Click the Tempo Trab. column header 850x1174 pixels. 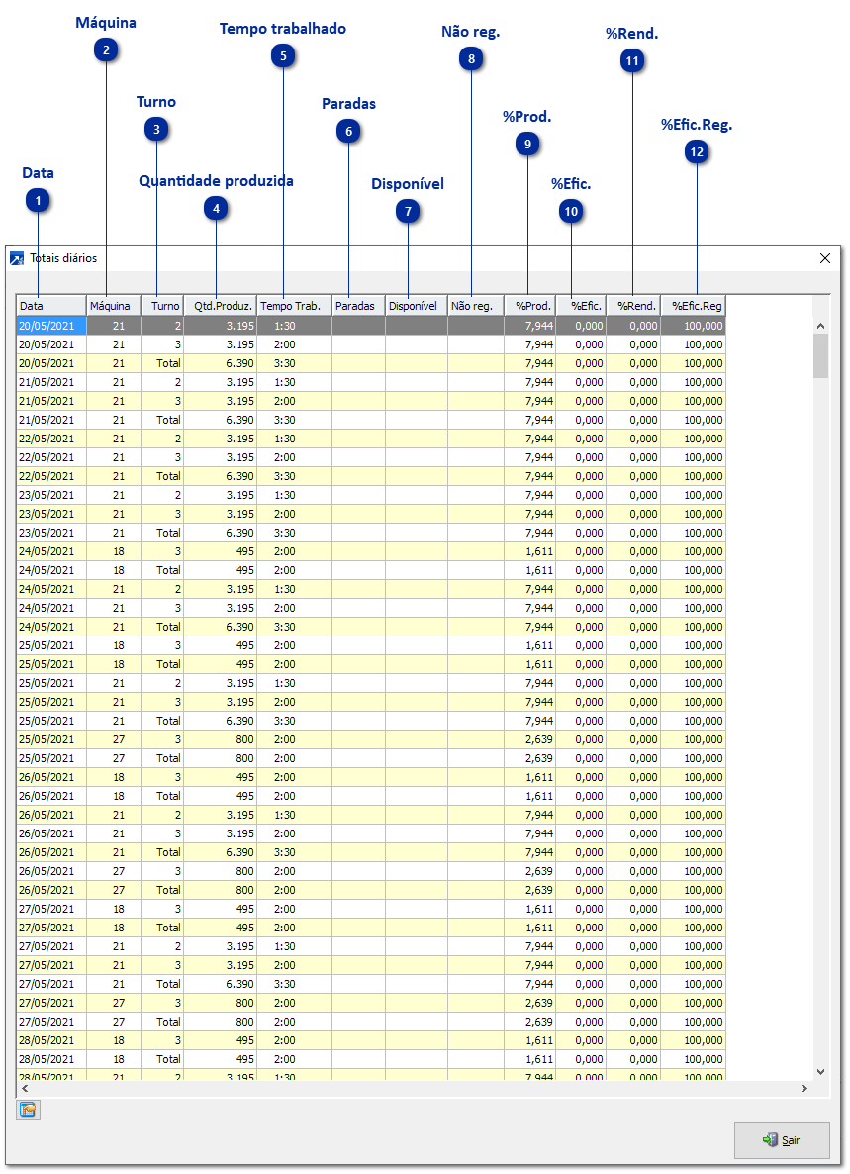coord(293,306)
